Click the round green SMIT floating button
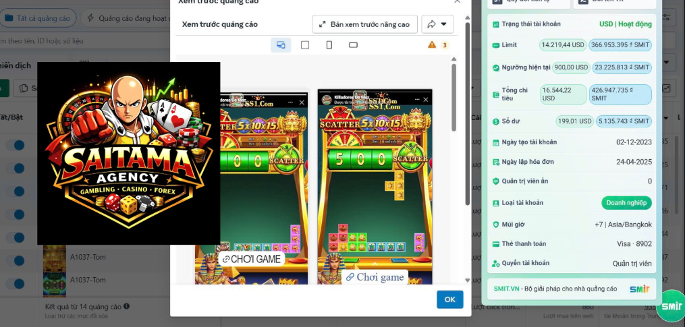 coord(672,305)
